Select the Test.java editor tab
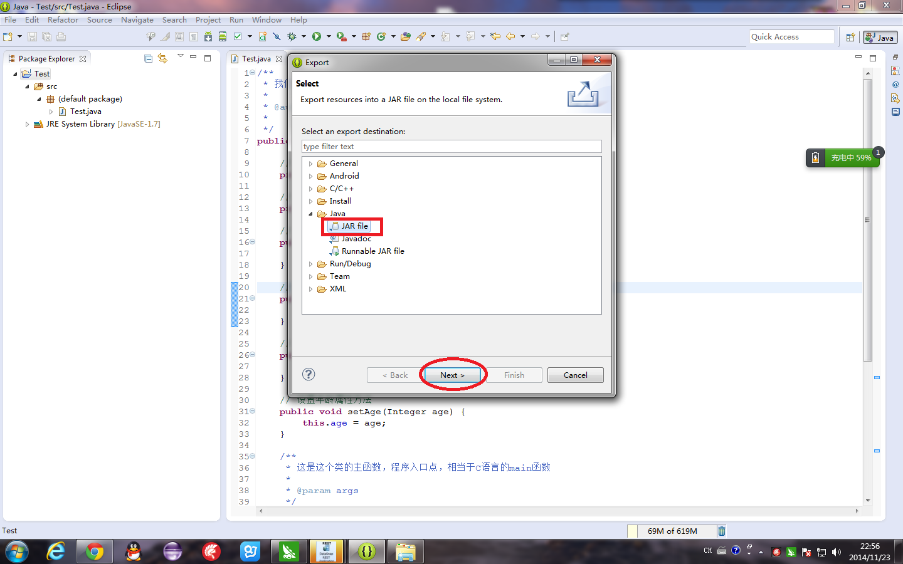The height and width of the screenshot is (564, 903). 256,58
